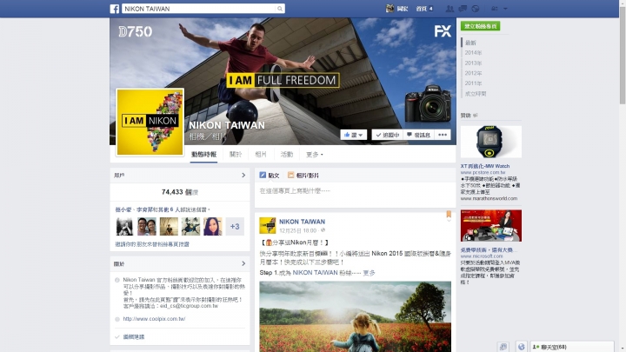Jump to Recent in timeline navigator

[x=470, y=43]
